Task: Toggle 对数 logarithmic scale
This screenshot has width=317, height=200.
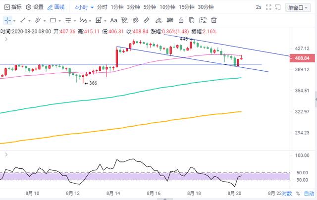Action: (286, 193)
